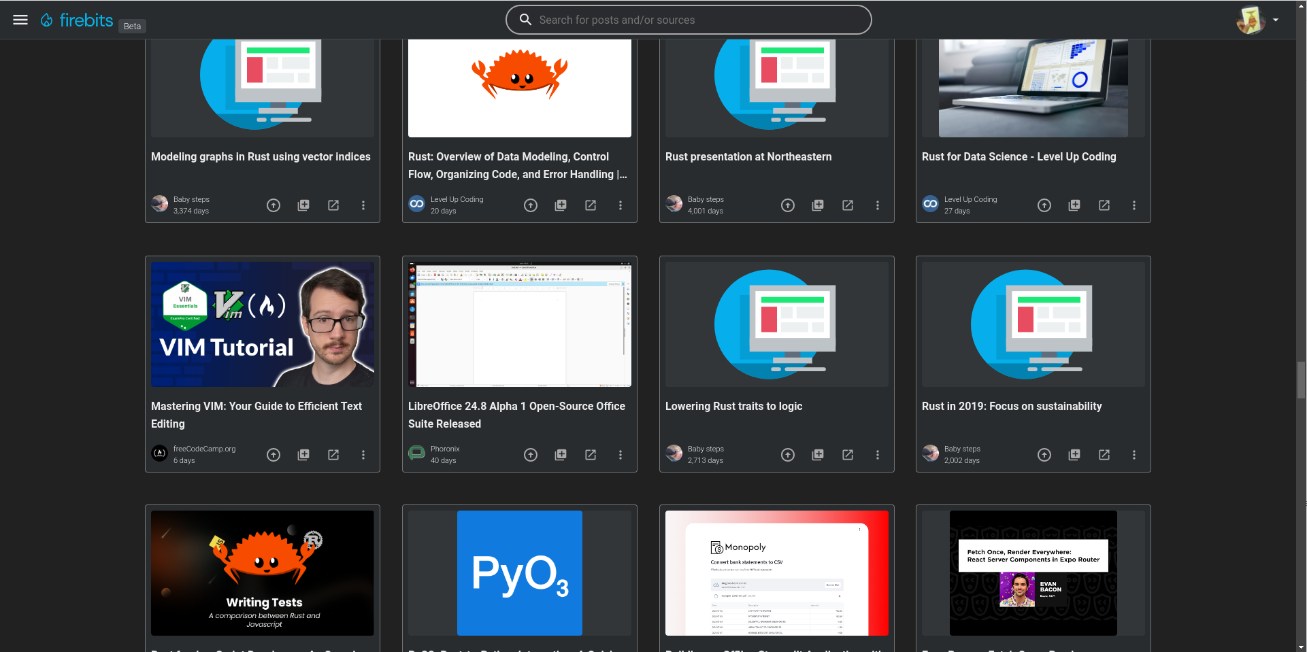Screen dimensions: 1307x652
Task: Bookmark LibreOffice 24.8 Alpha post
Action: point(561,455)
